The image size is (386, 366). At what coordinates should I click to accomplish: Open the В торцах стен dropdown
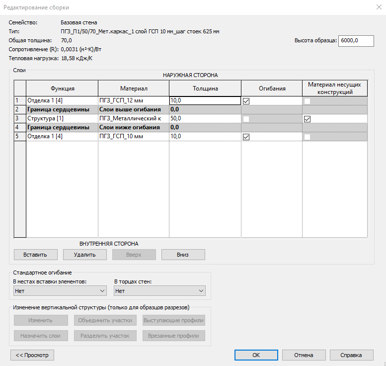(x=159, y=291)
